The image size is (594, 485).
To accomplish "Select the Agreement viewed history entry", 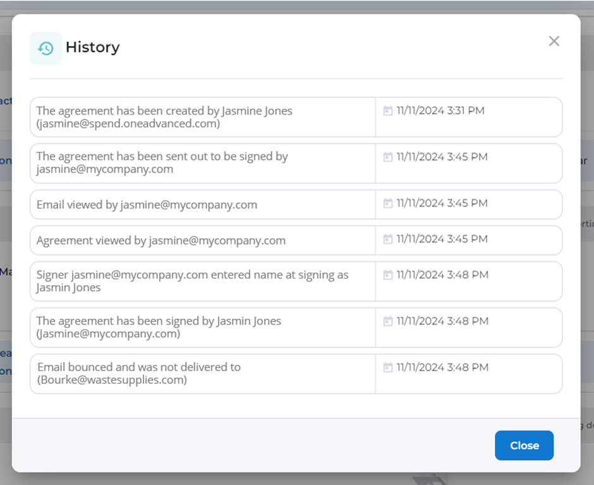I will point(161,240).
